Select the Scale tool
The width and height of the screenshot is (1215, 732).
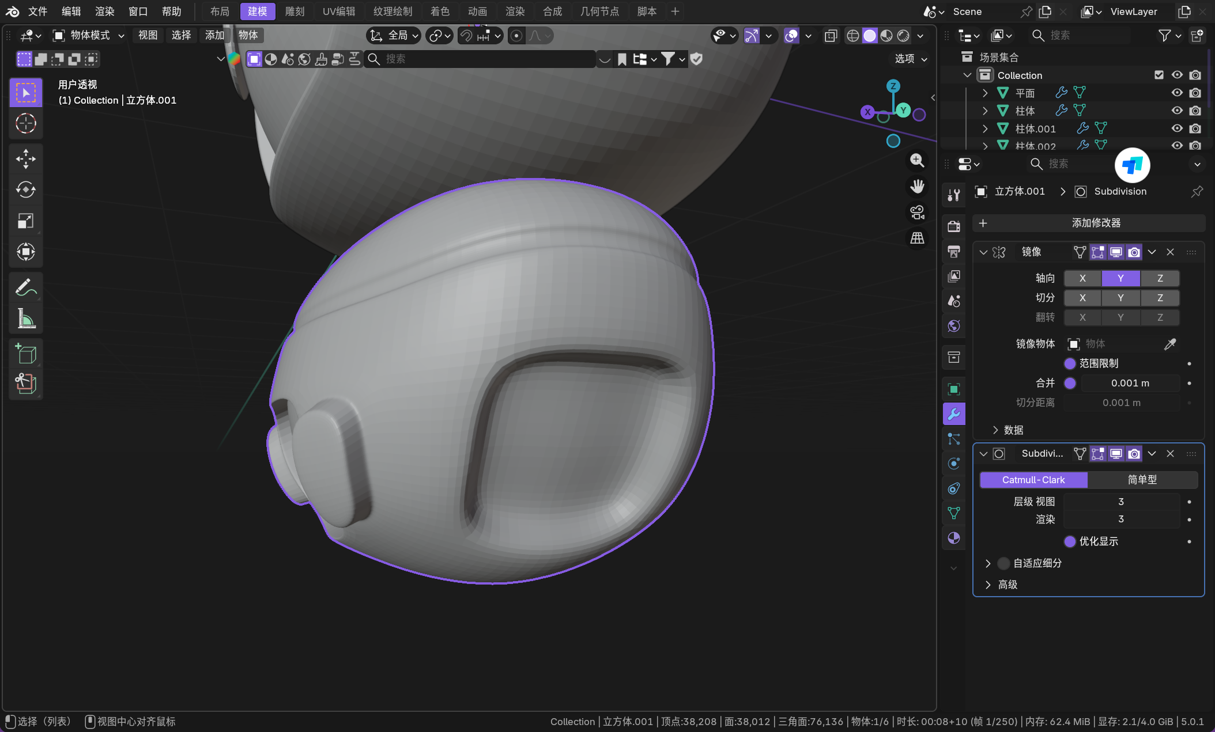coord(26,221)
